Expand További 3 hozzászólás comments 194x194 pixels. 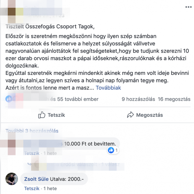pos(32,131)
